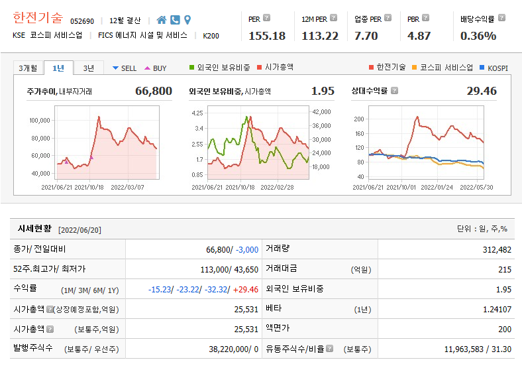
Task: Click the 업종 PER value 7.70
Action: click(366, 36)
